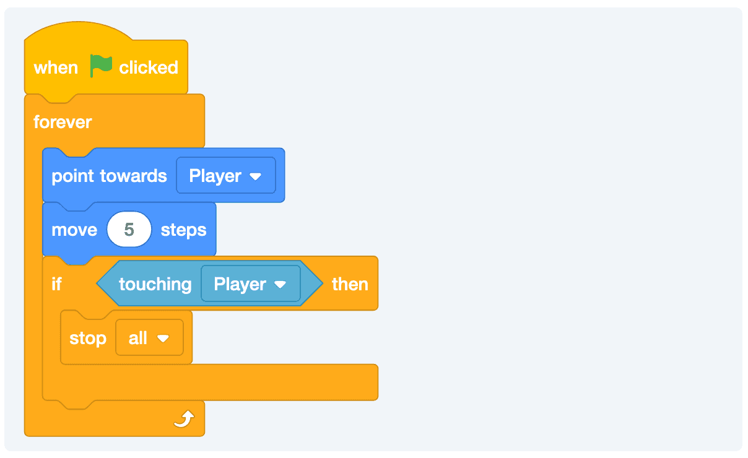Click the 'if' label on the control block
748x458 pixels.
[57, 284]
